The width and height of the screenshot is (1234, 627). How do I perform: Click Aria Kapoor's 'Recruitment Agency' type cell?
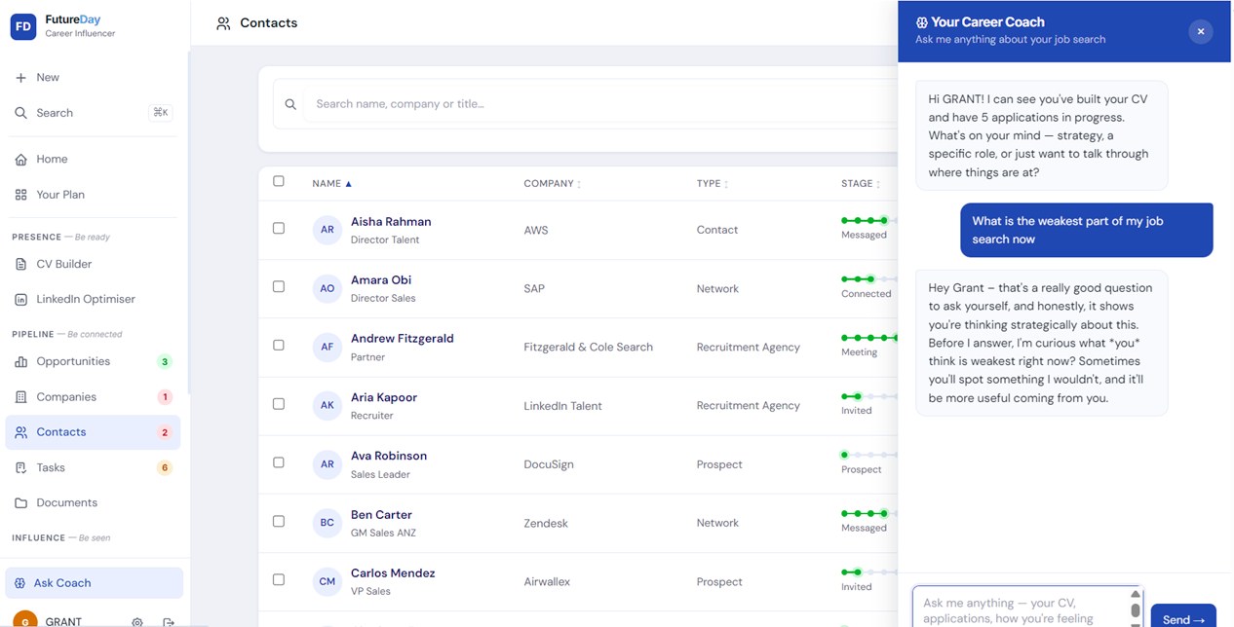[748, 406]
